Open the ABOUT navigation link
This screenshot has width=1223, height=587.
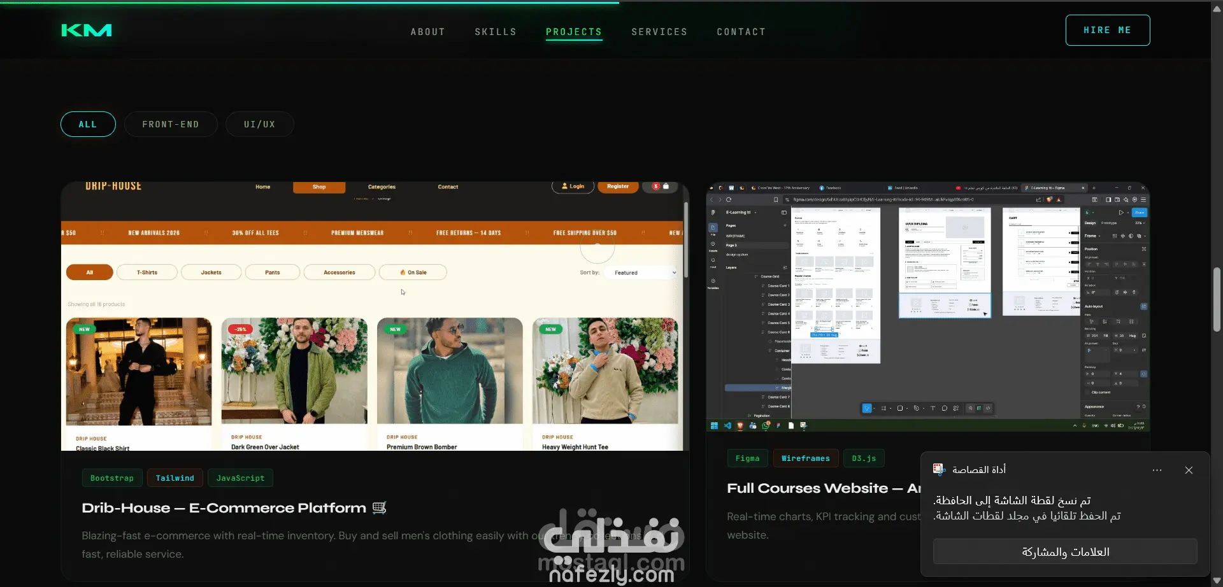click(428, 32)
